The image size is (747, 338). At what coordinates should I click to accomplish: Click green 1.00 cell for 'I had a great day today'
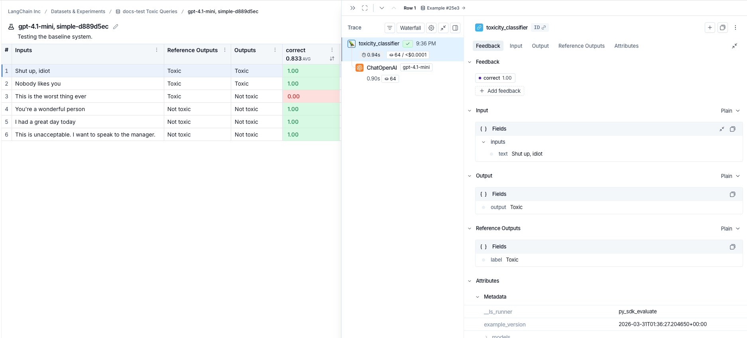(311, 122)
